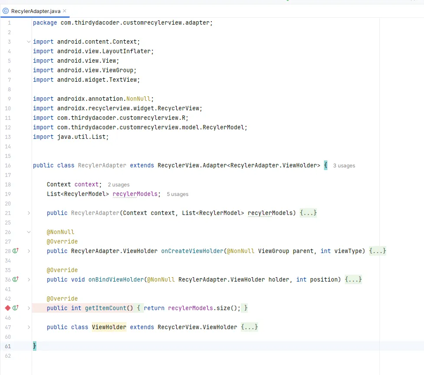Image resolution: width=424 pixels, height=375 pixels.
Task: Select the RecylerAdapter.java editor tab
Action: (35, 11)
